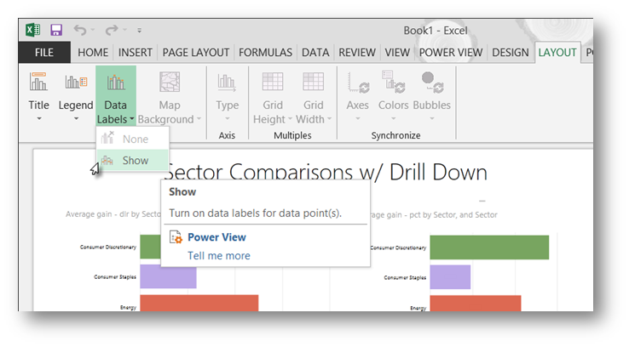Click the Axis Type icon
Screen dimensions: 629x347
point(227,82)
